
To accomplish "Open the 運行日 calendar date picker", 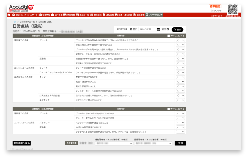I will point(158,29).
